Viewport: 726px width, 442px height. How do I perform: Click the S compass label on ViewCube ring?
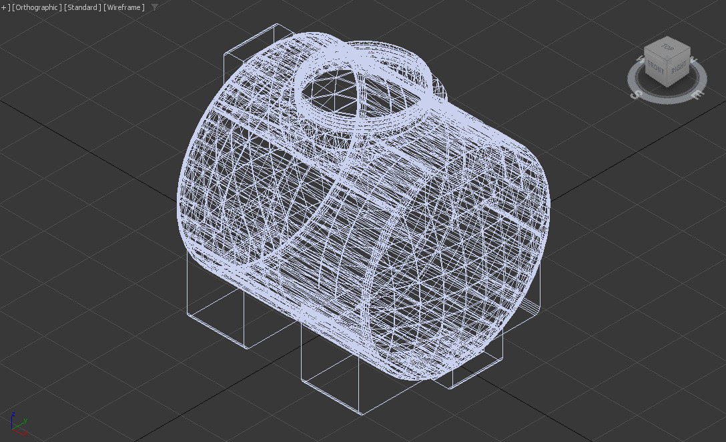point(637,94)
